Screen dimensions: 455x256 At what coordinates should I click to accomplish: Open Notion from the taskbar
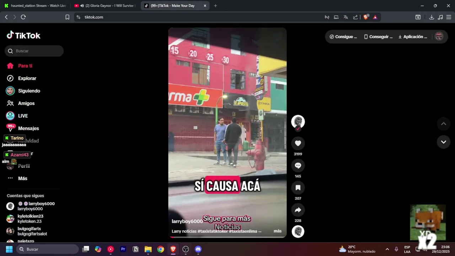(x=135, y=249)
